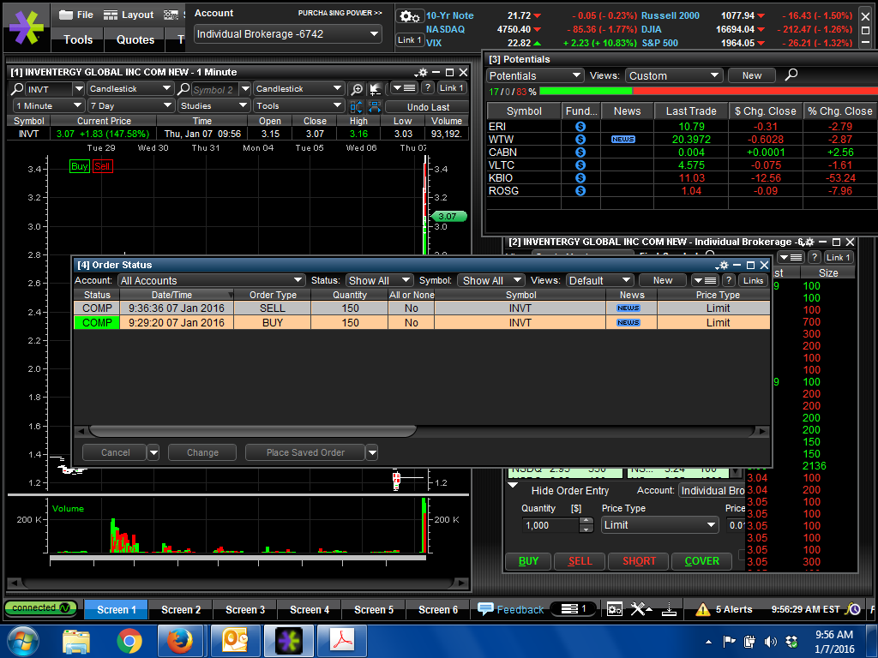Image resolution: width=878 pixels, height=658 pixels.
Task: Toggle Link 1 in chart window
Action: [x=451, y=88]
